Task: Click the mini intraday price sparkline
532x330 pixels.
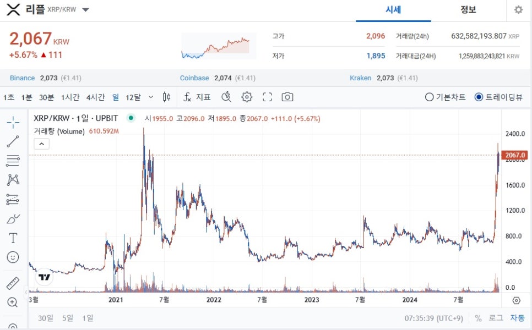Action: 219,46
